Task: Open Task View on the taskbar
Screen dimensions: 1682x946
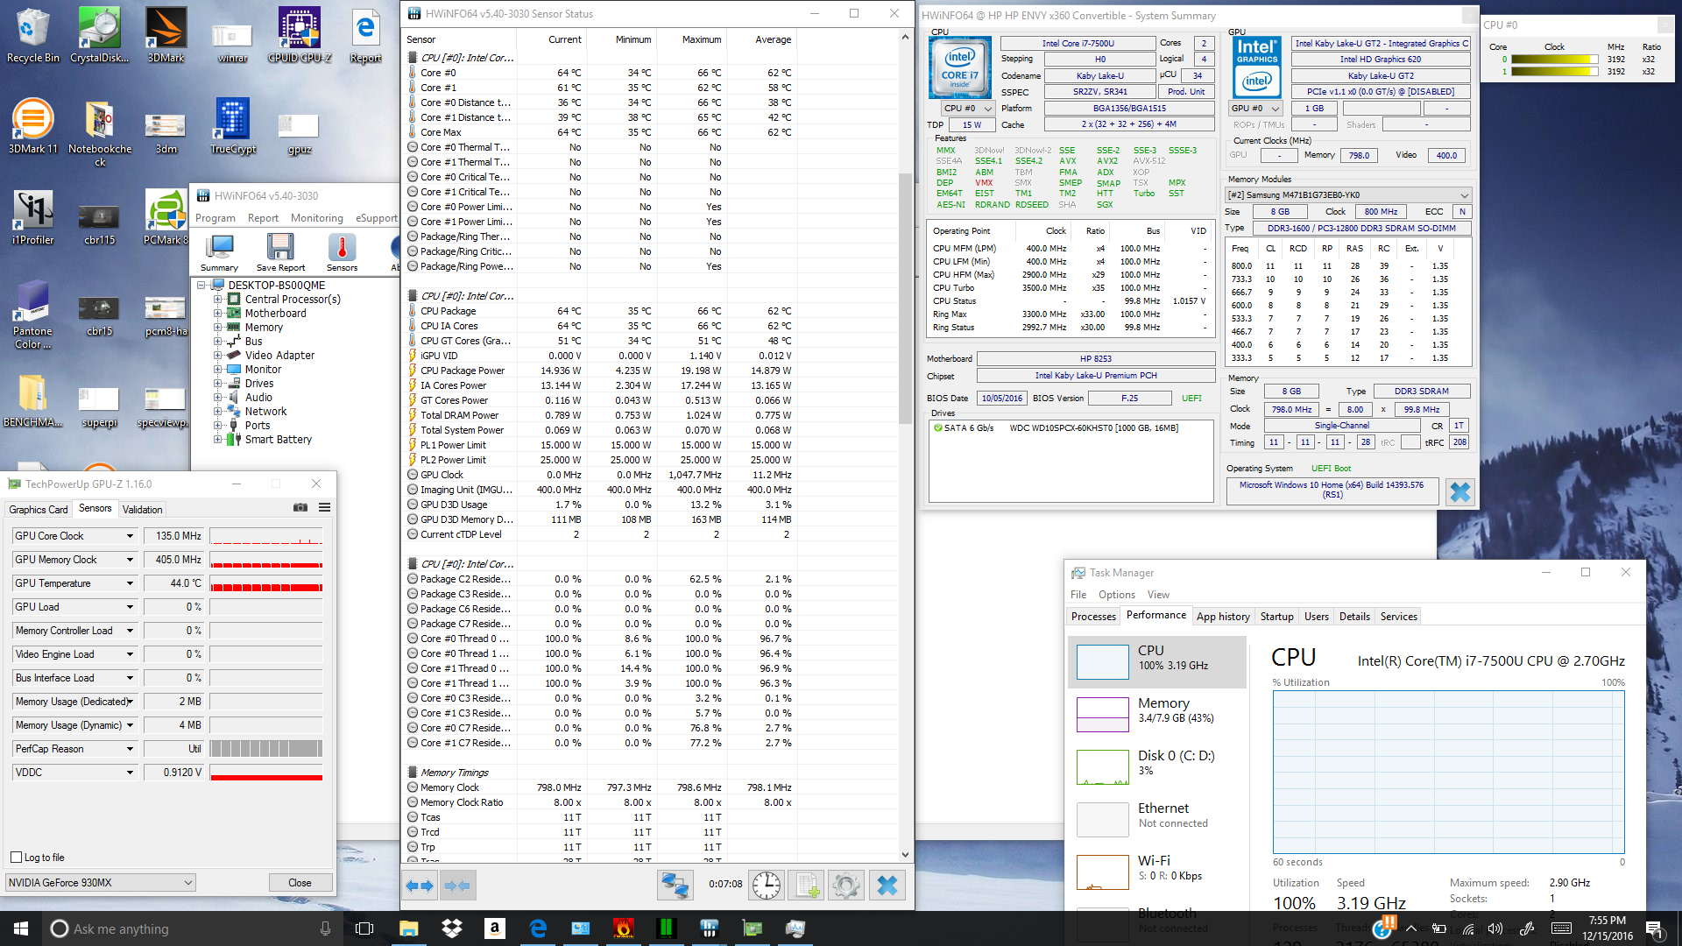Action: 365,928
